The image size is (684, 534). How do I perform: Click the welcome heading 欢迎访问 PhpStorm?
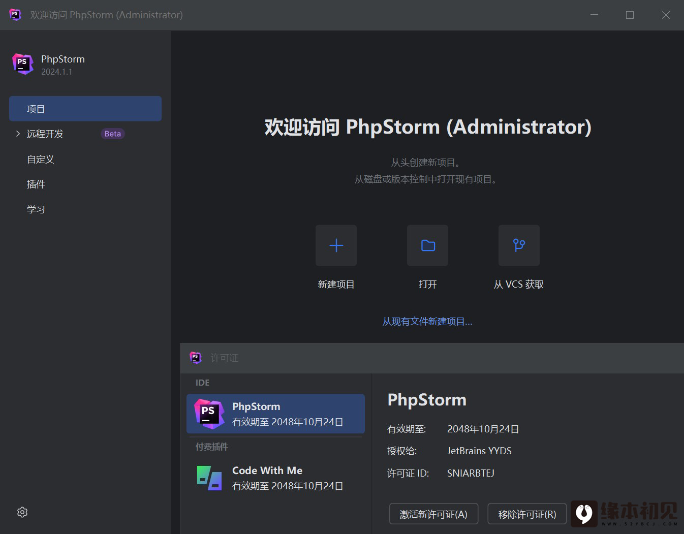(428, 127)
